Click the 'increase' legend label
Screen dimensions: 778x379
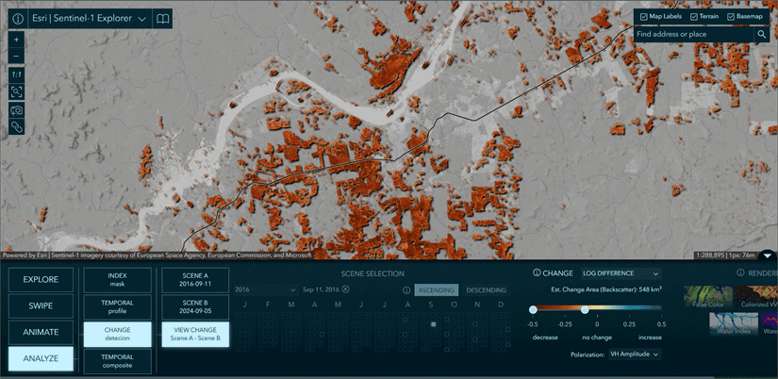click(x=650, y=338)
